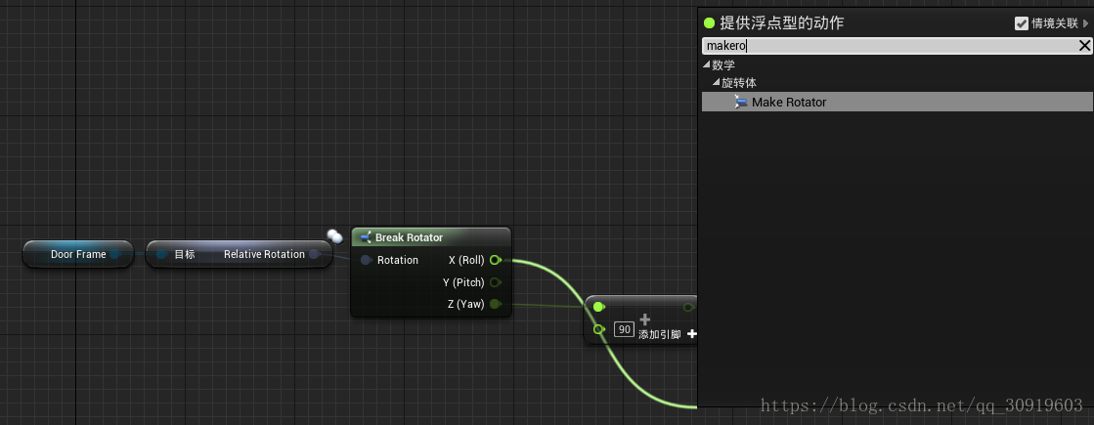Viewport: 1094px width, 425px height.
Task: Click 添加引脚 plus to add pin
Action: coord(691,334)
